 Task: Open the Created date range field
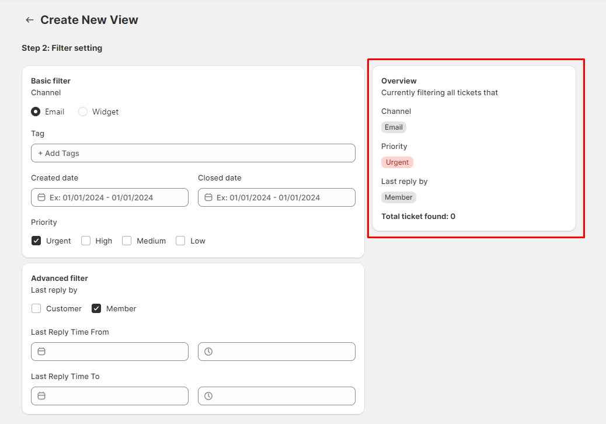pyautogui.click(x=110, y=197)
